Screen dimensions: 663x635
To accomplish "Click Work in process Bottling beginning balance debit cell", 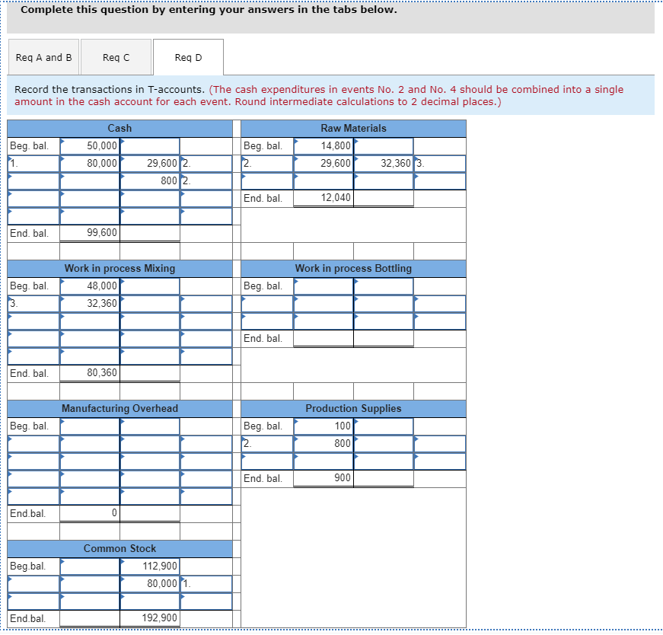I will tap(324, 286).
